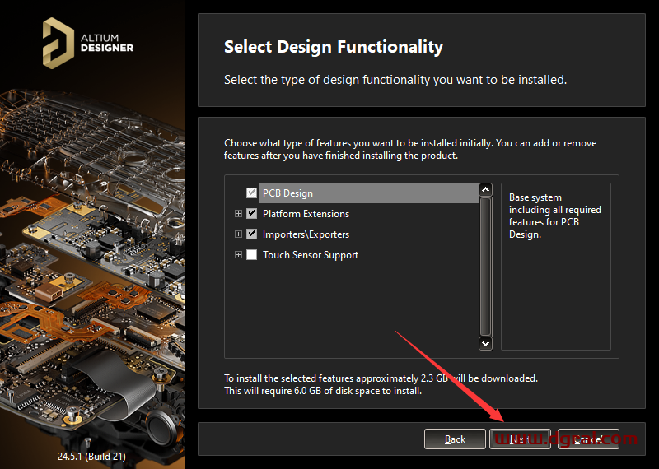Click the feature list scrollbar thumb
Viewport: 659px width, 469px height.
coord(485,267)
